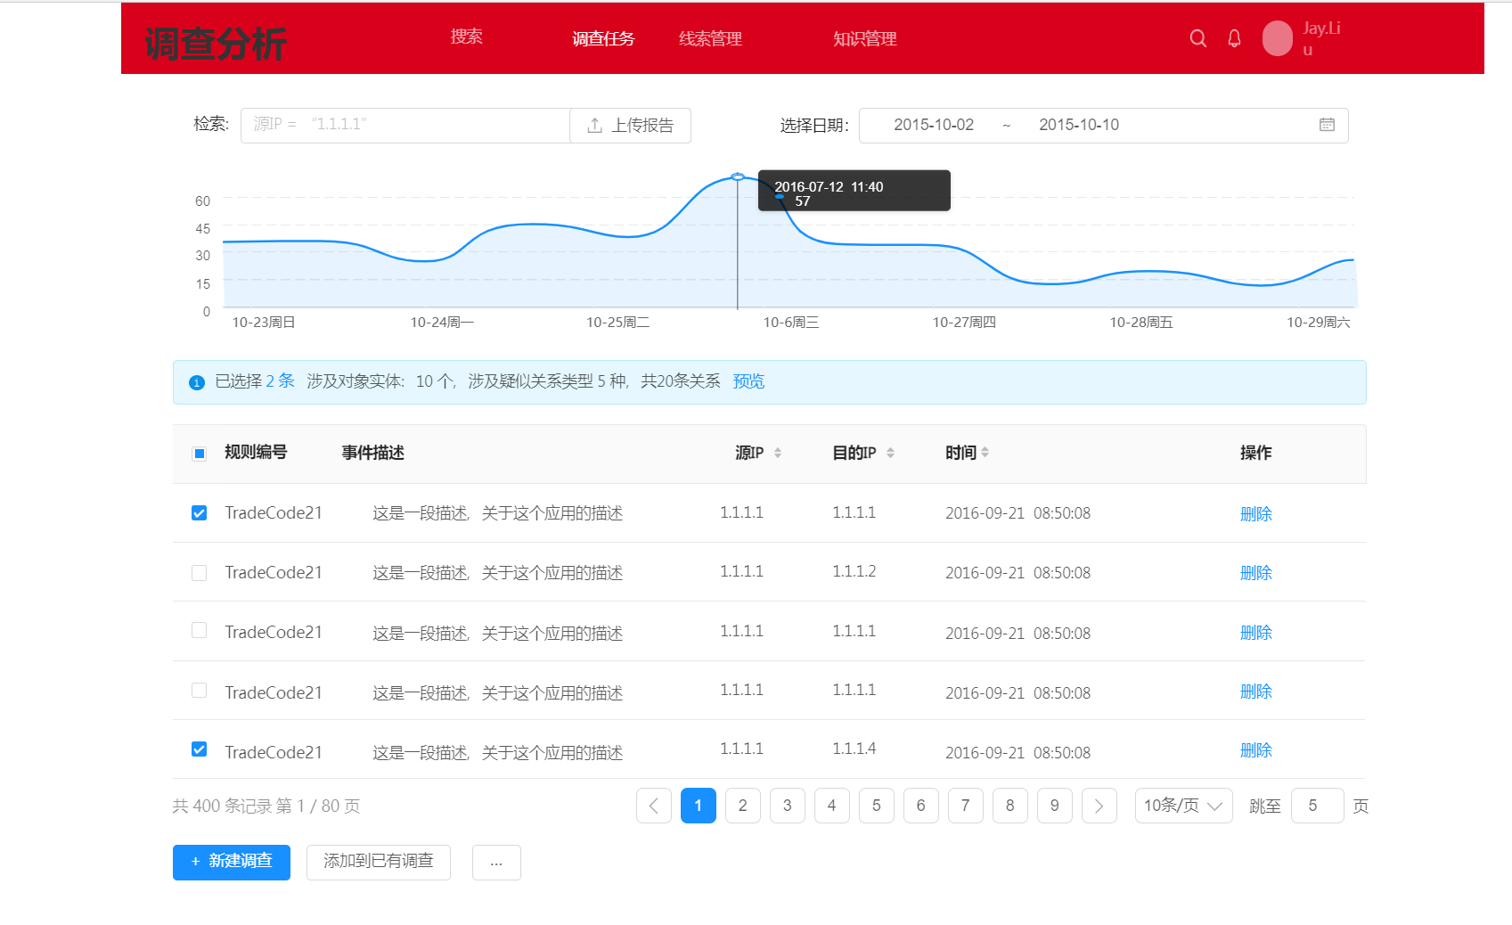Click the user avatar circle
The image size is (1512, 925).
(1278, 38)
